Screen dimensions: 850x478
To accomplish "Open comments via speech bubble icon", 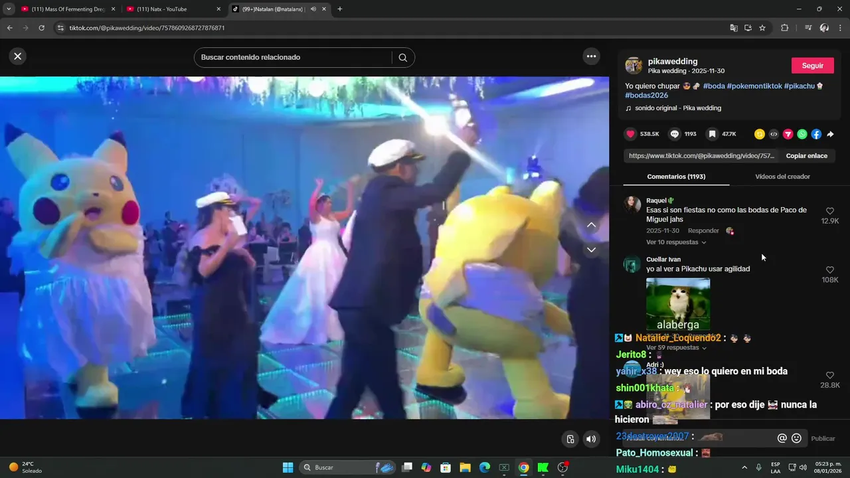I will (675, 134).
